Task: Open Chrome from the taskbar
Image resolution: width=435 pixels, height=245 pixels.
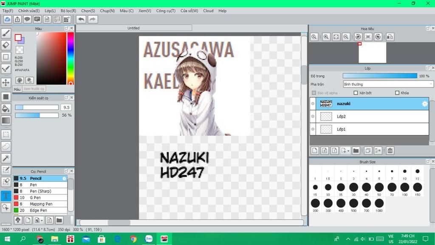Action: click(x=133, y=239)
